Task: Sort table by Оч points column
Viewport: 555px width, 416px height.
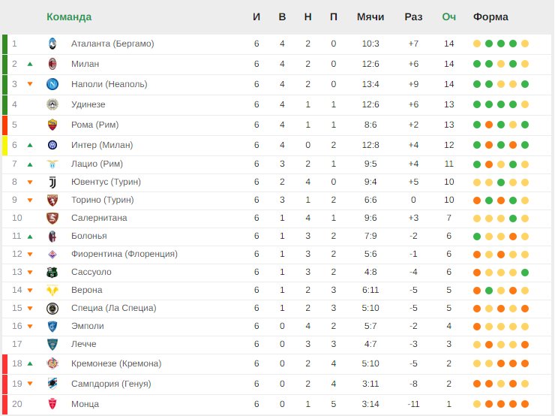Action: point(448,17)
